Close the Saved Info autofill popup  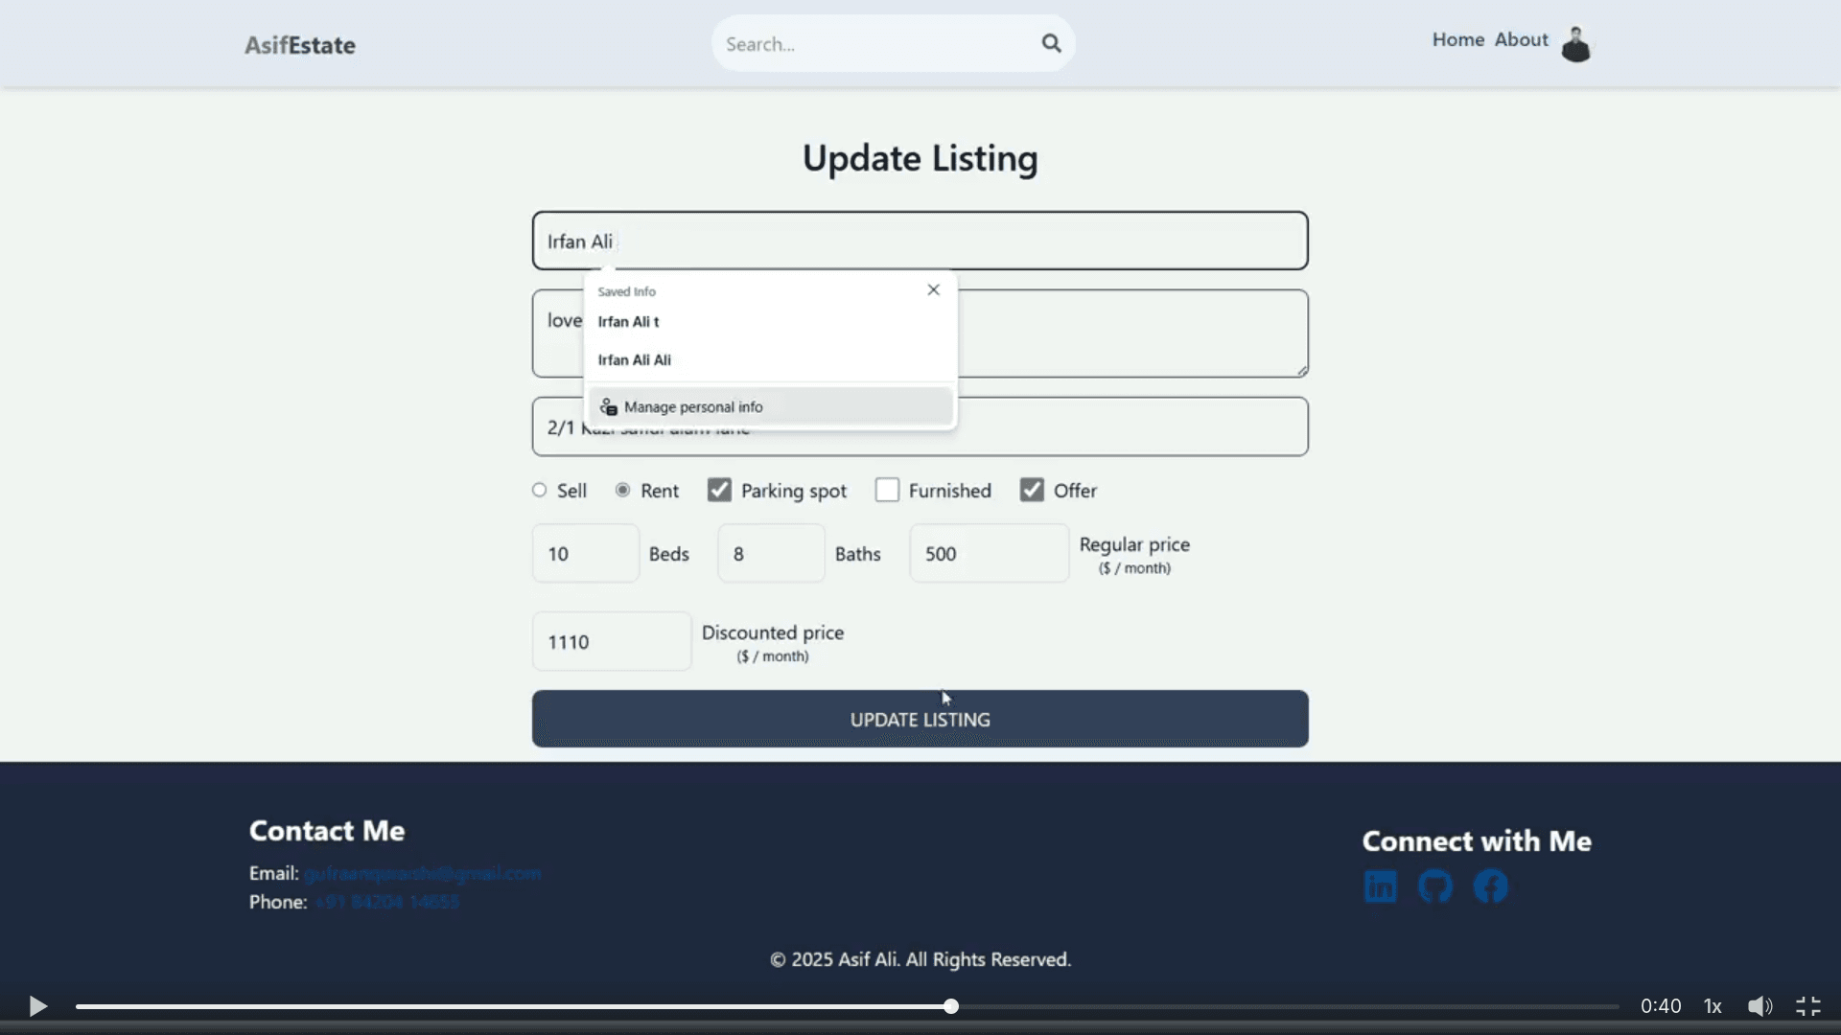[x=933, y=289]
